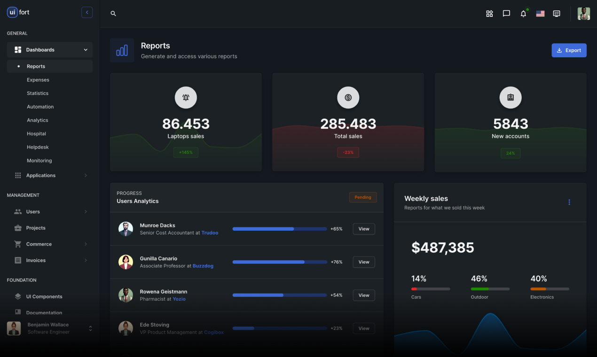597x357 pixels.
Task: Click the $487,385 weekly sales value
Action: pyautogui.click(x=443, y=248)
